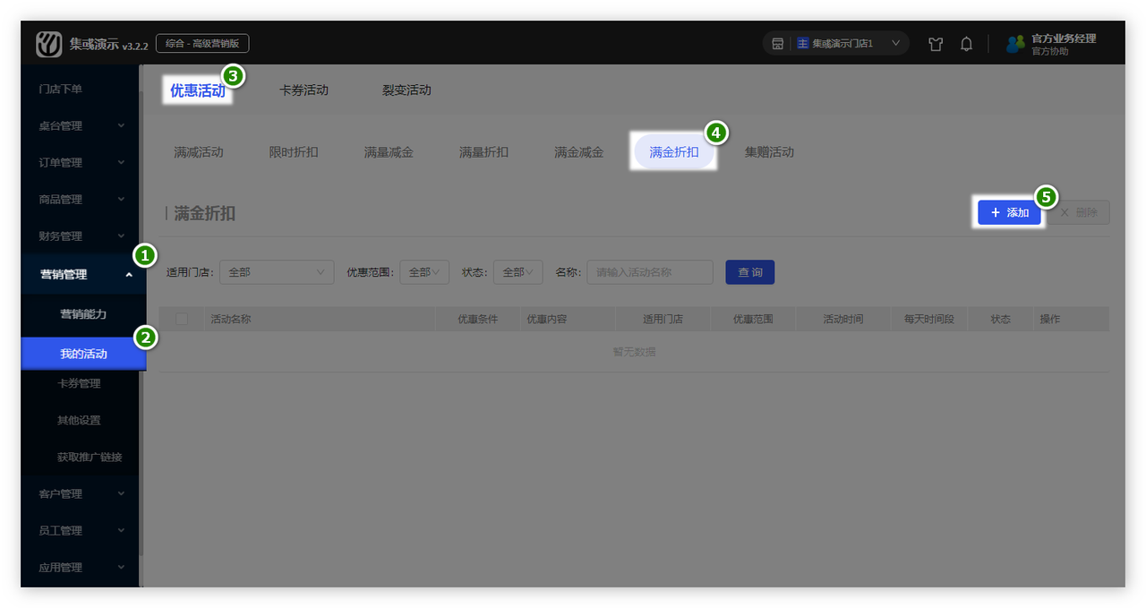Open the shirt-shaped theme icon
This screenshot has width=1146, height=608.
(936, 44)
